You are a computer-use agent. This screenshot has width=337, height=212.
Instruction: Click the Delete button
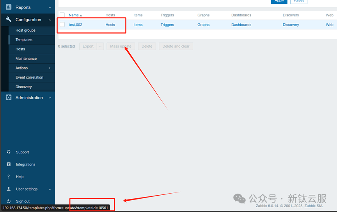(x=147, y=46)
